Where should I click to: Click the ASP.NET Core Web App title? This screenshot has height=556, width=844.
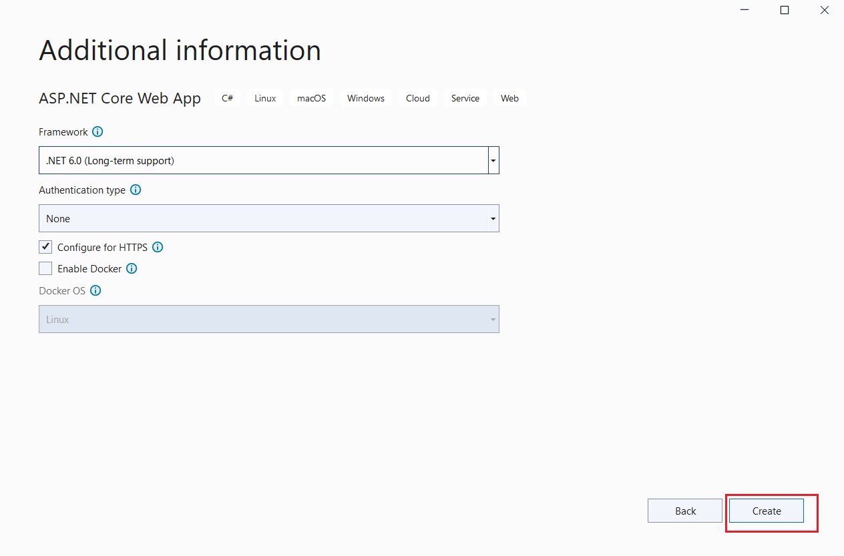120,98
